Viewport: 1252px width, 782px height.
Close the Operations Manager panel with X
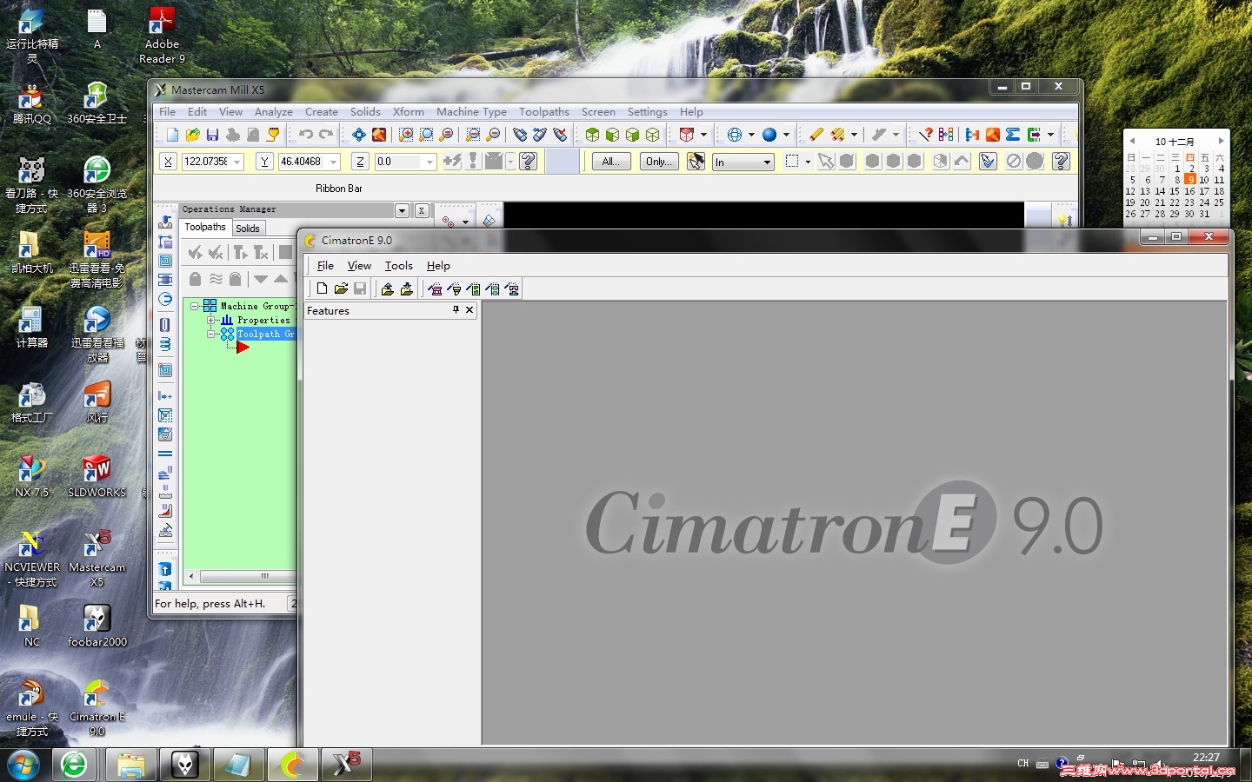(x=422, y=210)
